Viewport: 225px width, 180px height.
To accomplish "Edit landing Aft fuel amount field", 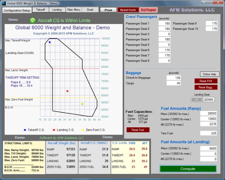I will [x=208, y=159].
